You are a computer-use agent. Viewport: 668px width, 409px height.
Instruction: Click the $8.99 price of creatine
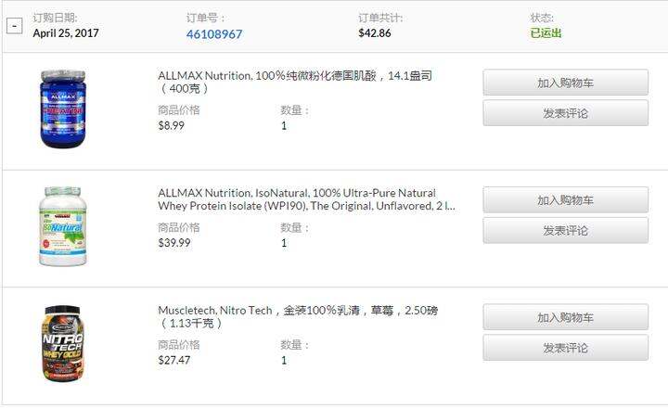[172, 126]
